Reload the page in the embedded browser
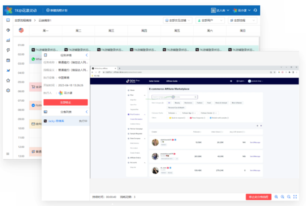Screen dimensions: 306x206 click(100, 72)
